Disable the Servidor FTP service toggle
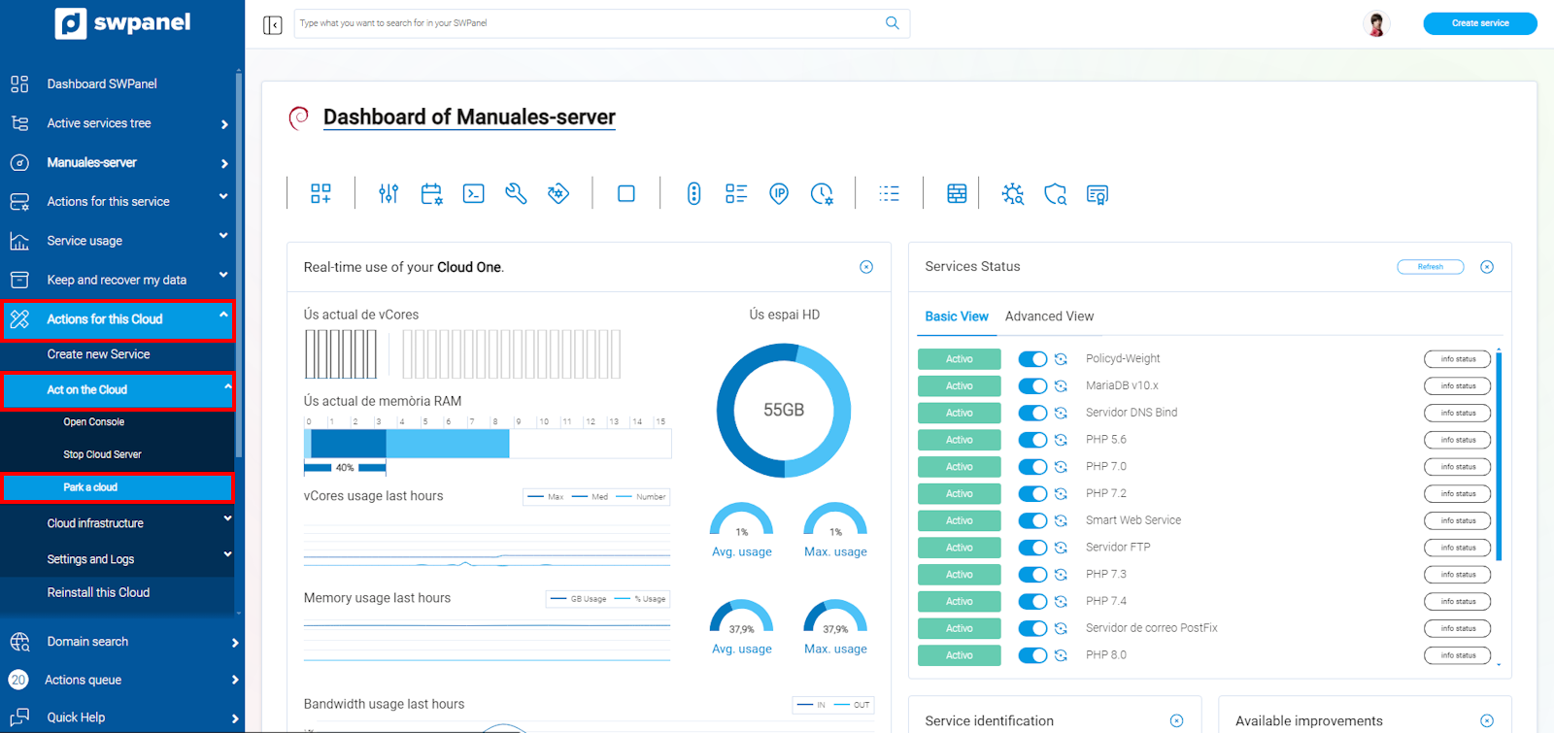 1031,548
